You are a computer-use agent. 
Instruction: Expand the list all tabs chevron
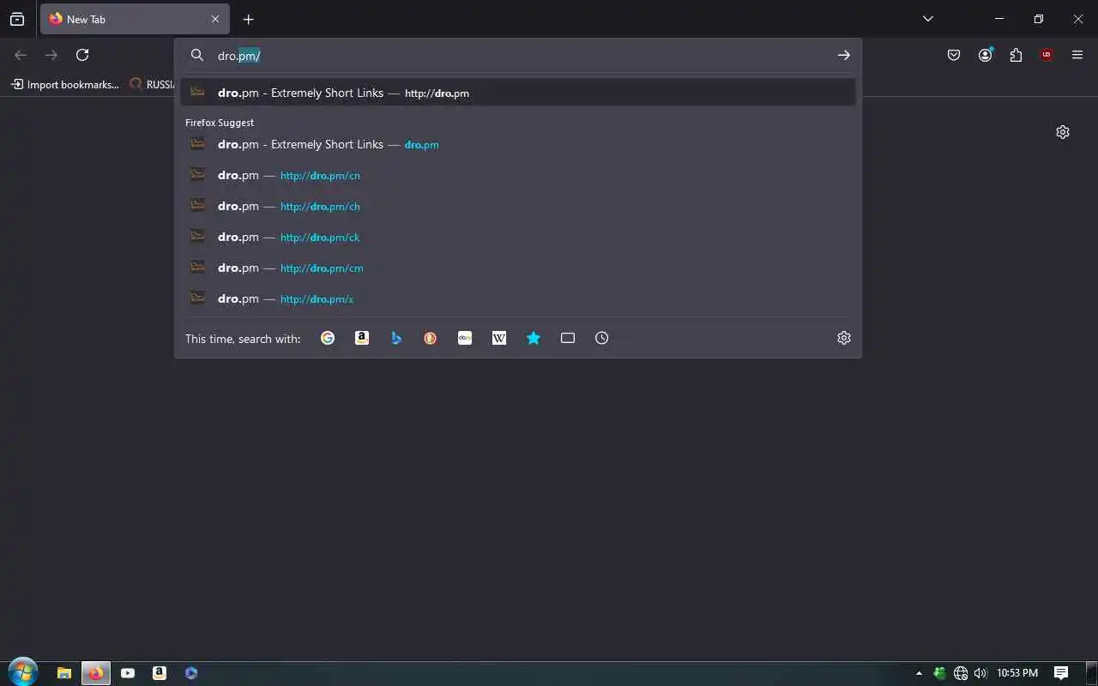(x=927, y=19)
